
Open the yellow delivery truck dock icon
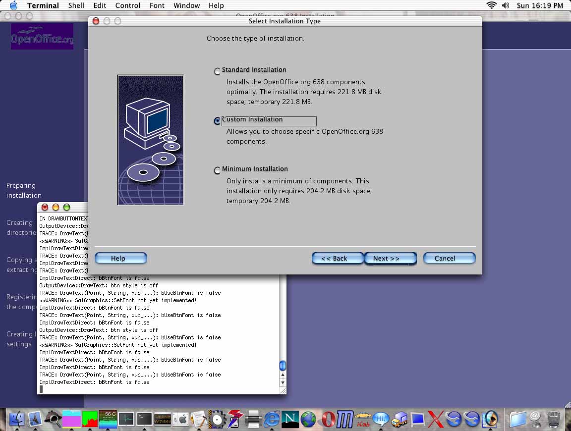coord(399,419)
